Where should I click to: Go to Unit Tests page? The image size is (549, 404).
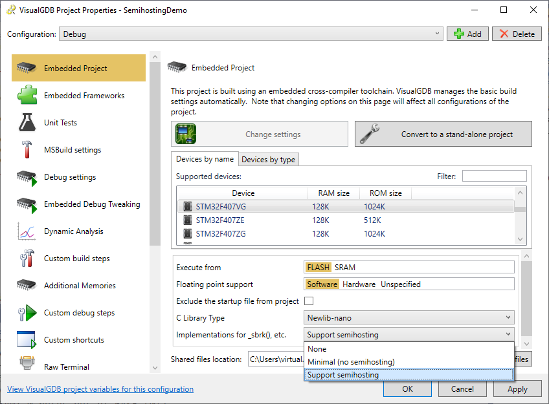click(x=79, y=122)
